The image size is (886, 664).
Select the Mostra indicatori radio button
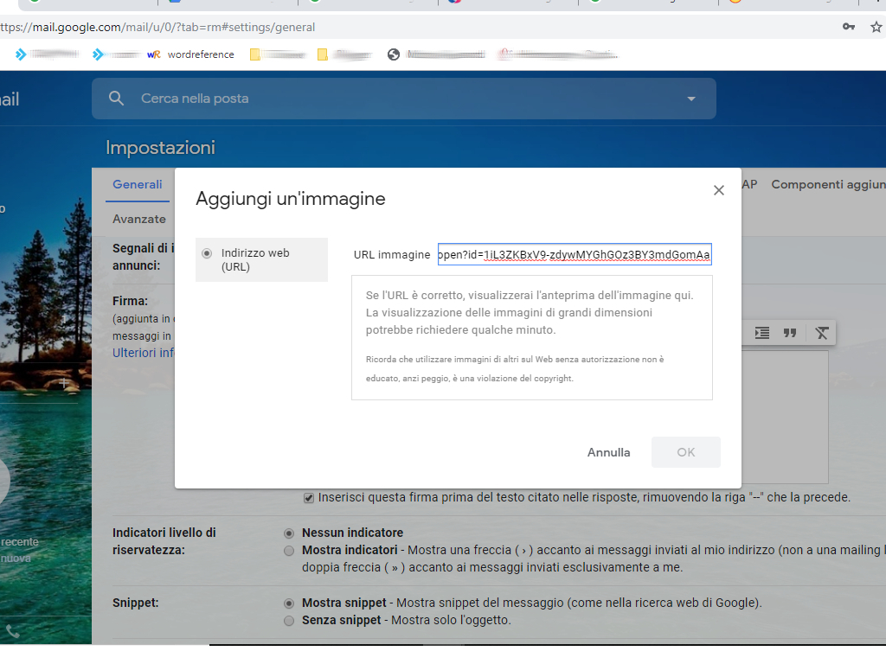click(289, 551)
